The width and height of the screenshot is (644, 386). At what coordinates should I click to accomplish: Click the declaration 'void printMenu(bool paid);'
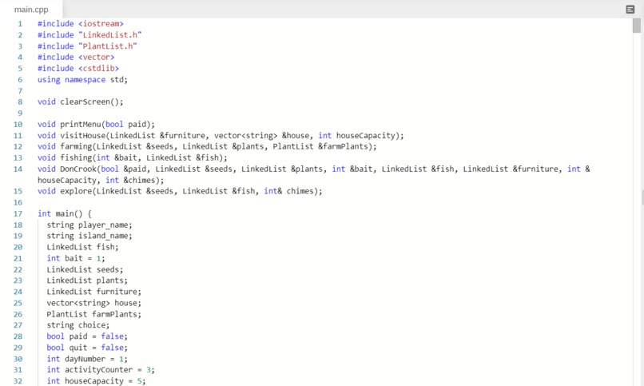point(96,124)
